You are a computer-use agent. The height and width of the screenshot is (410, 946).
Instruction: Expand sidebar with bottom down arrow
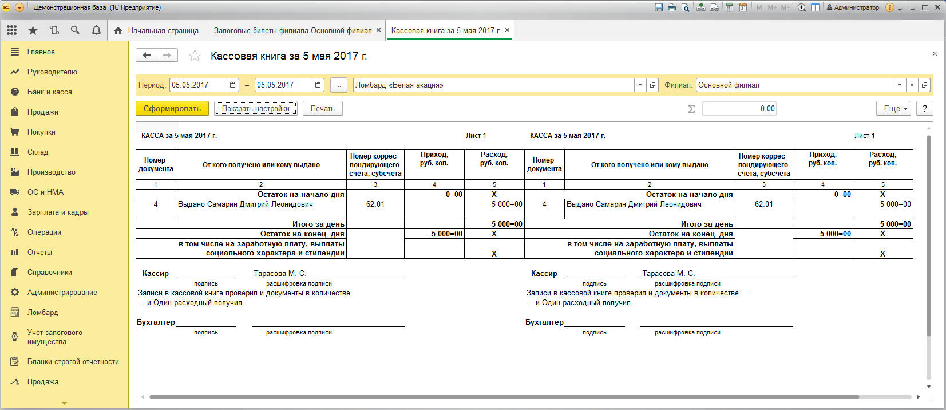point(64,403)
